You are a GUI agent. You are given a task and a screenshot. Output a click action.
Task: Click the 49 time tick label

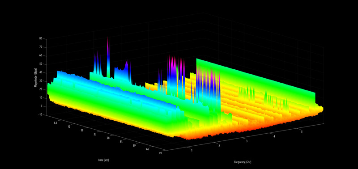[161, 153]
